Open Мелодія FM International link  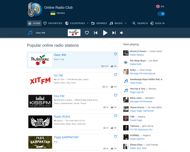point(142,73)
